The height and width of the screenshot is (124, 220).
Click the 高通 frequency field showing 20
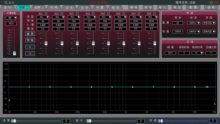(x=178, y=23)
